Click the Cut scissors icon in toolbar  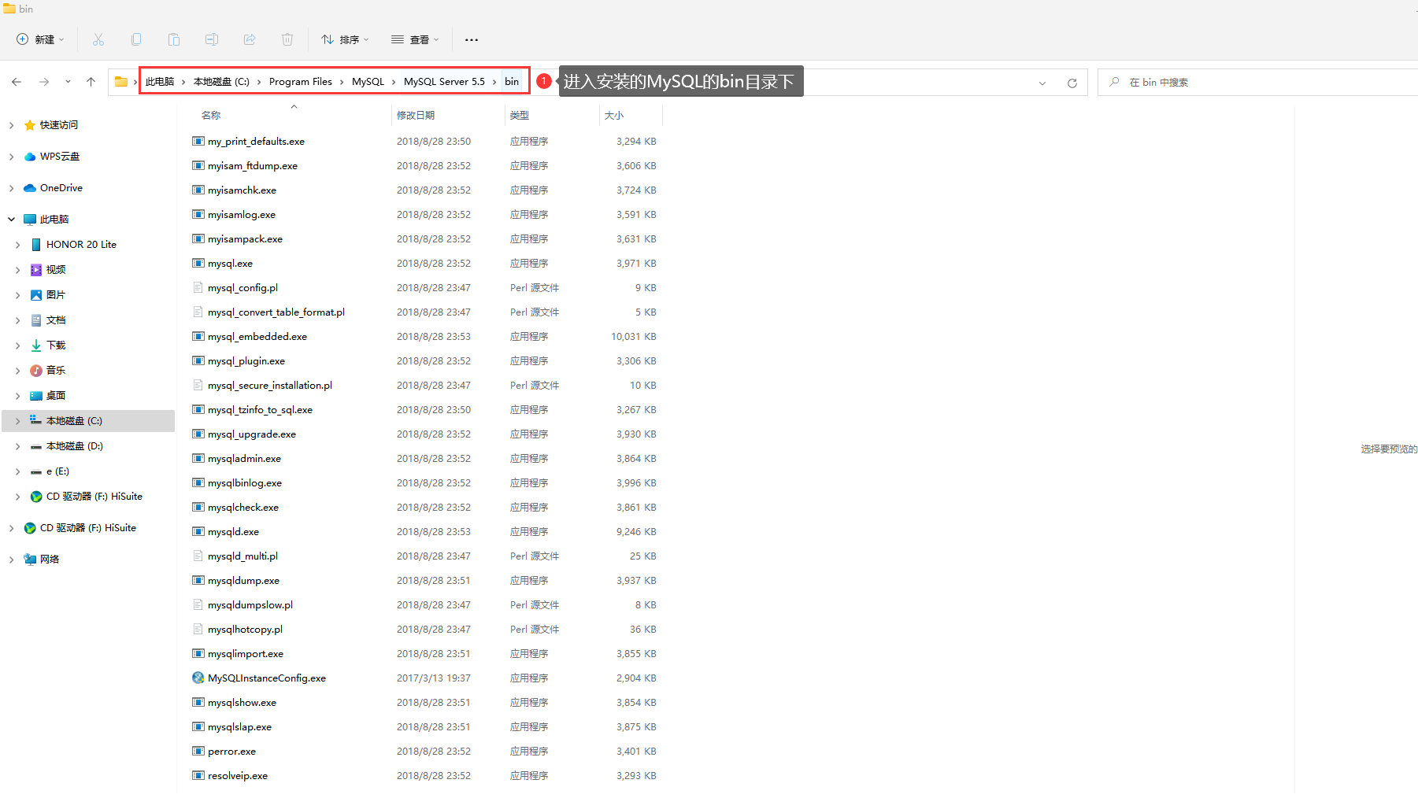98,39
